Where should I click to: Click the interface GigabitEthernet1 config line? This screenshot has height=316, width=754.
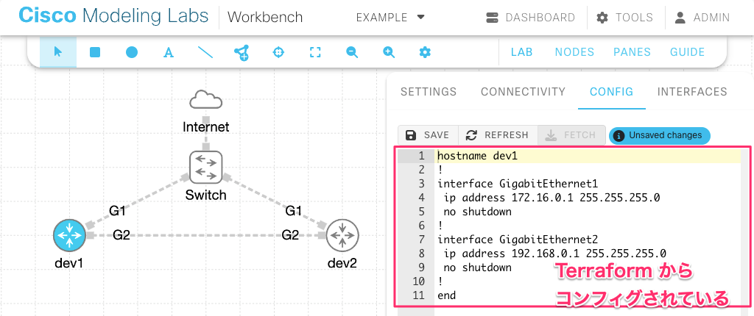coord(518,184)
